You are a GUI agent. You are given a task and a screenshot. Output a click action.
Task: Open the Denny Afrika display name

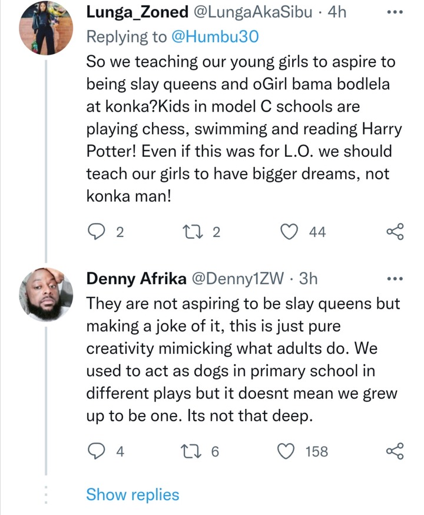(x=136, y=279)
